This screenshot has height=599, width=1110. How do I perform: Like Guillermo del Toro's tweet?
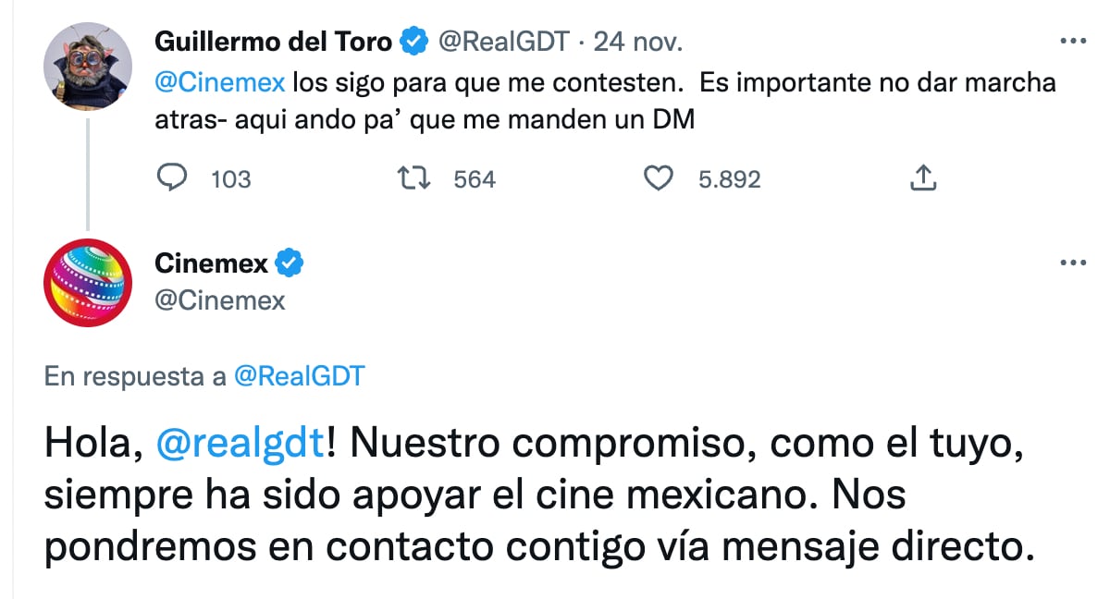[659, 177]
